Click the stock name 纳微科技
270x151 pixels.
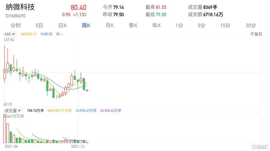coord(20,7)
